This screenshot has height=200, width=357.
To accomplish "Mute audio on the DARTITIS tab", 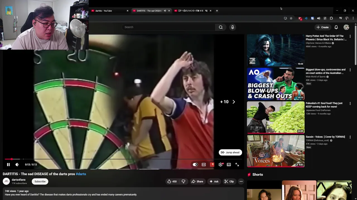I will click(x=165, y=11).
